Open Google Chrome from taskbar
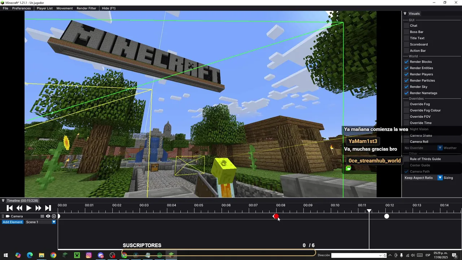The height and width of the screenshot is (260, 462). tap(53, 255)
